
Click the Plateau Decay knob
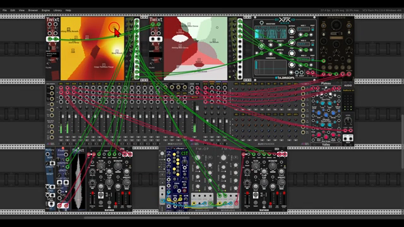[333, 113]
